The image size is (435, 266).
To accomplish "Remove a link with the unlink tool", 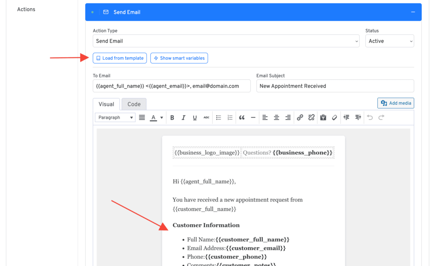I will click(311, 118).
